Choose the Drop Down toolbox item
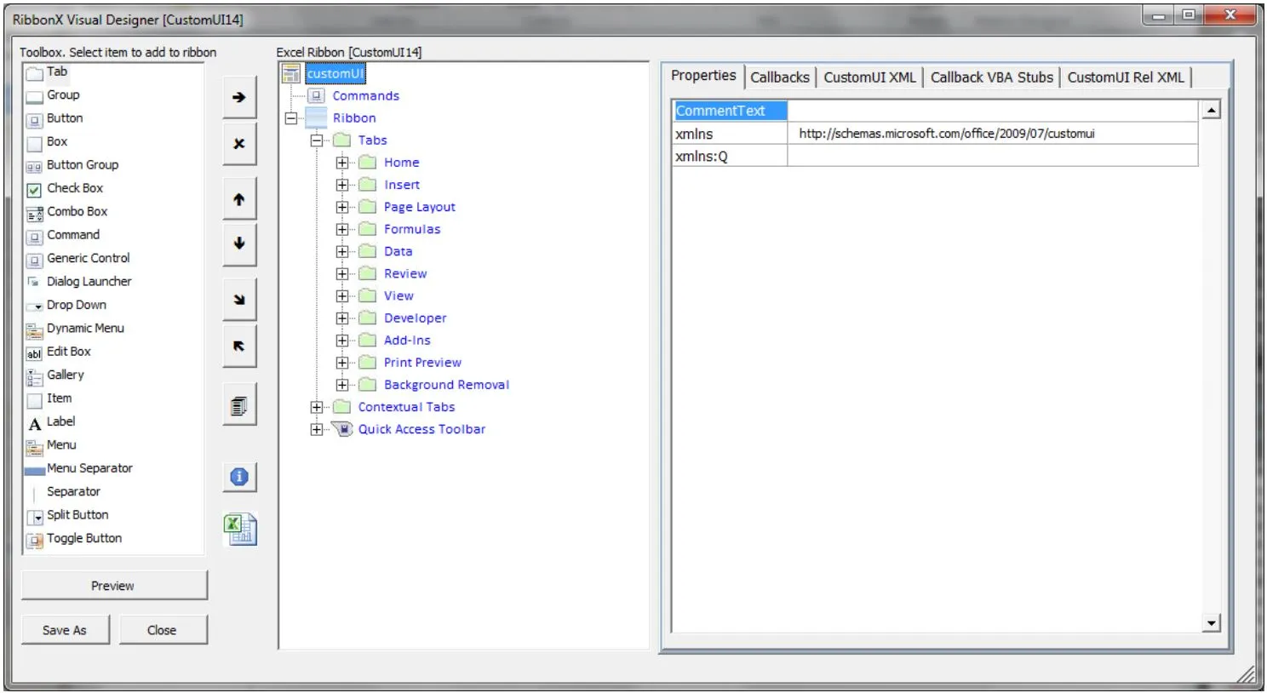This screenshot has height=693, width=1267. click(77, 305)
